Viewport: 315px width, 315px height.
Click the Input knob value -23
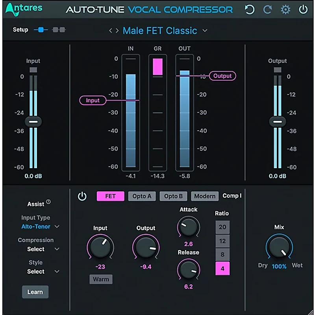100,267
